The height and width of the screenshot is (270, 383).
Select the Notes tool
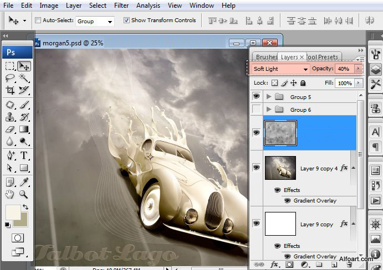click(x=10, y=182)
